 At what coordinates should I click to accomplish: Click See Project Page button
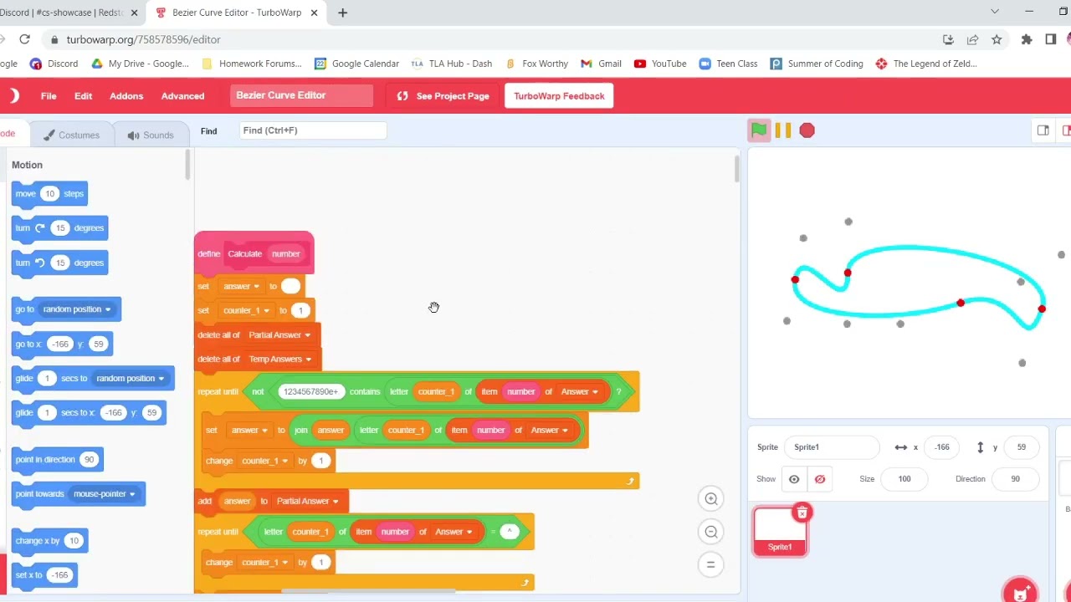pyautogui.click(x=443, y=96)
